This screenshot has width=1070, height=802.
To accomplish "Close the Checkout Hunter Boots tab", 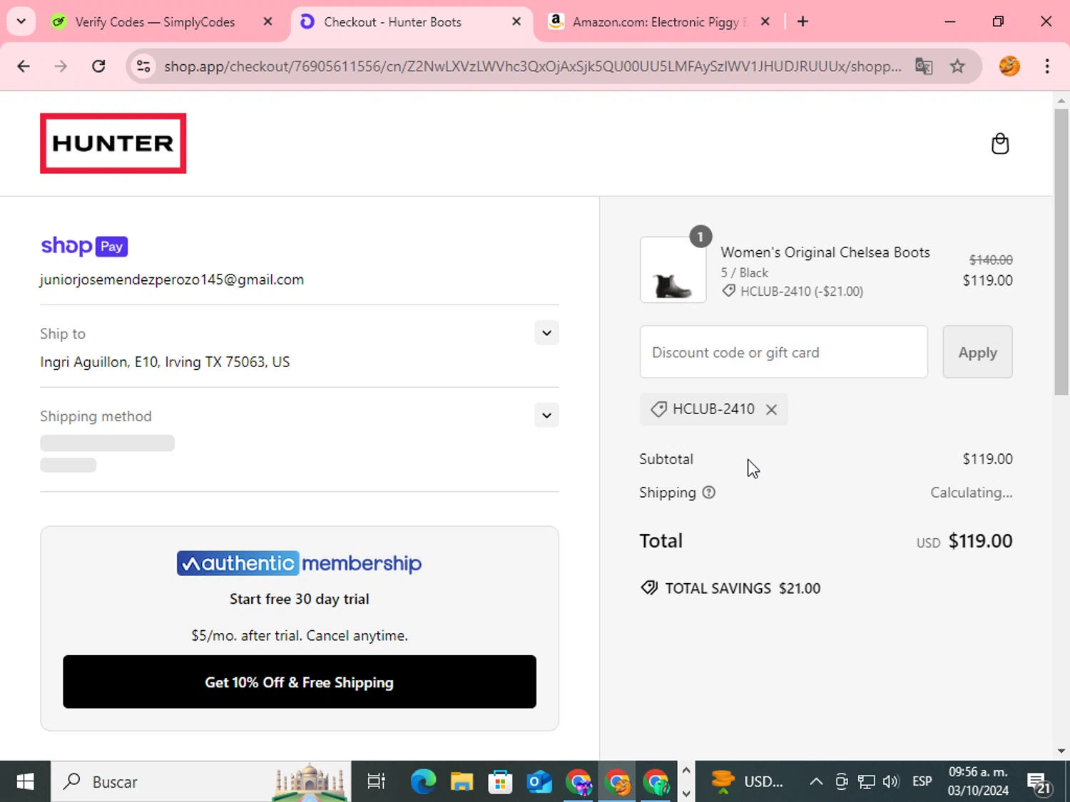I will (516, 21).
